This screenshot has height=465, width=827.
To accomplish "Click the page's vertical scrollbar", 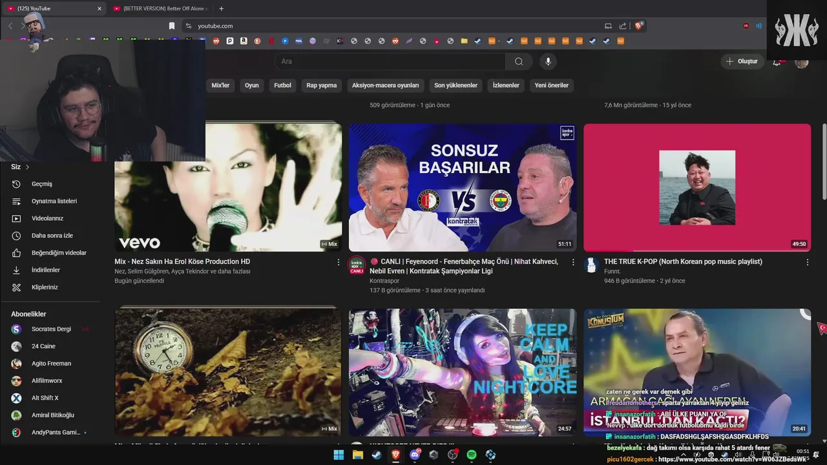I will 824,161.
